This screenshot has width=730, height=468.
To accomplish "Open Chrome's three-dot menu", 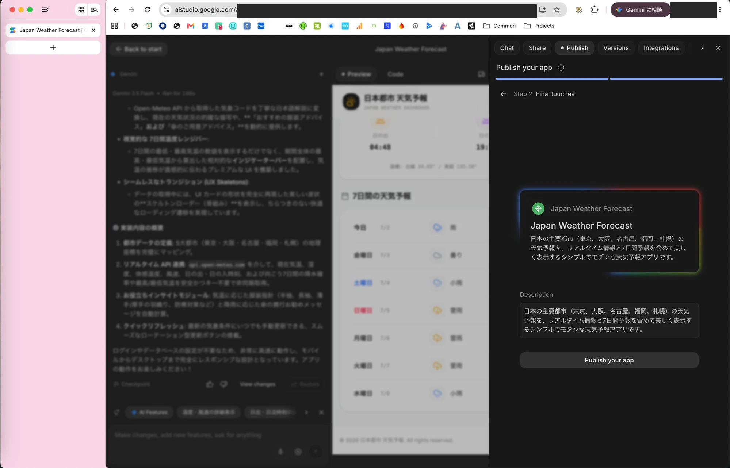I will pyautogui.click(x=719, y=10).
